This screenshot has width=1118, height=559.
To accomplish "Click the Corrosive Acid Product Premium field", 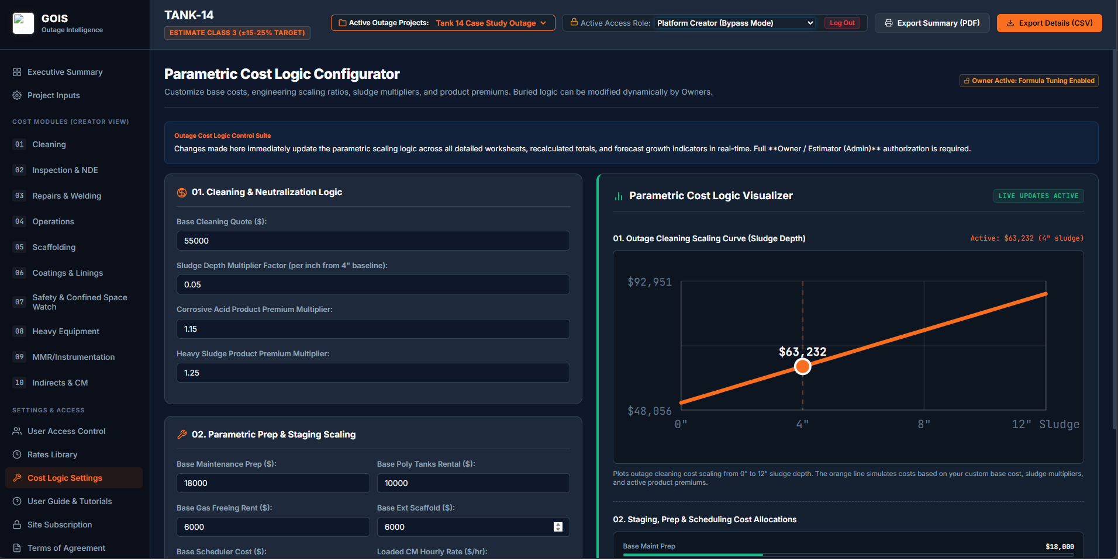I will tap(373, 329).
